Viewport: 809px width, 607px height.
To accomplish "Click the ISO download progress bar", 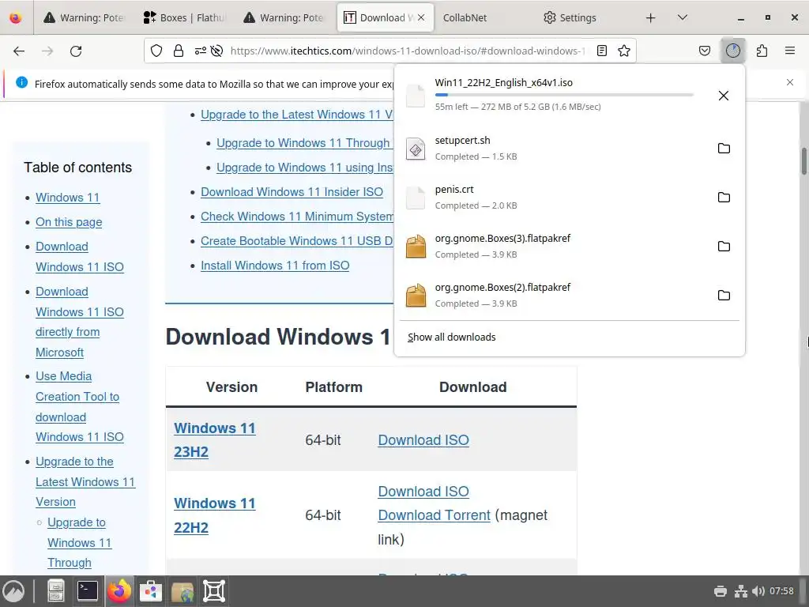I will [564, 95].
